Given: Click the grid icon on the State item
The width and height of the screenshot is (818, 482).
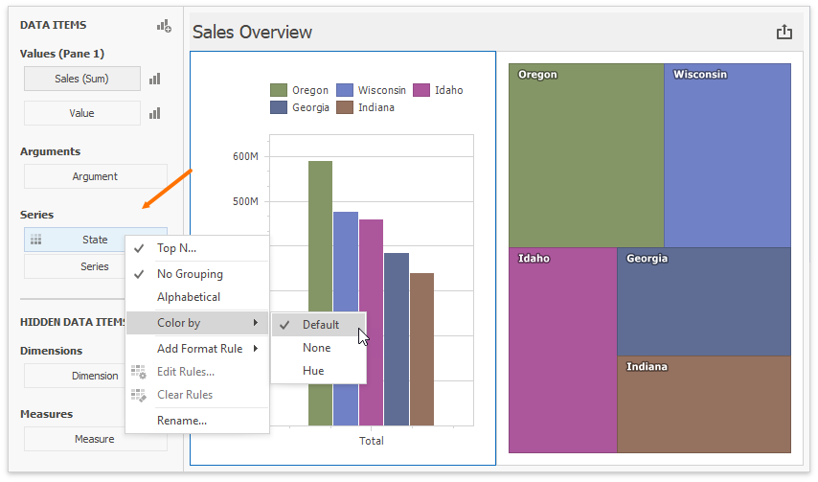Looking at the screenshot, I should pyautogui.click(x=35, y=240).
